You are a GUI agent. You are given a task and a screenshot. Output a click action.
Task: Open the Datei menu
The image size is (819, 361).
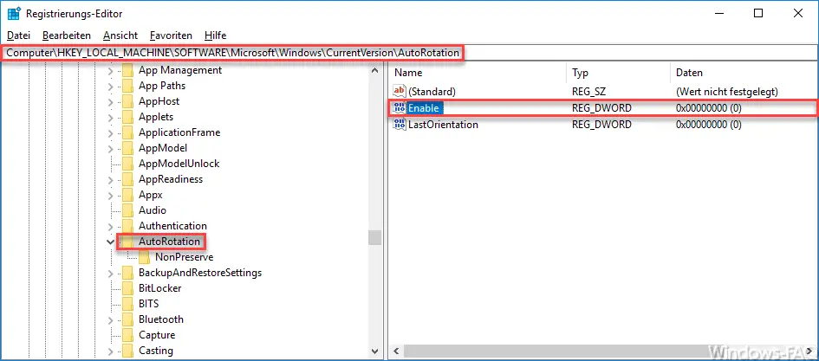pyautogui.click(x=19, y=35)
